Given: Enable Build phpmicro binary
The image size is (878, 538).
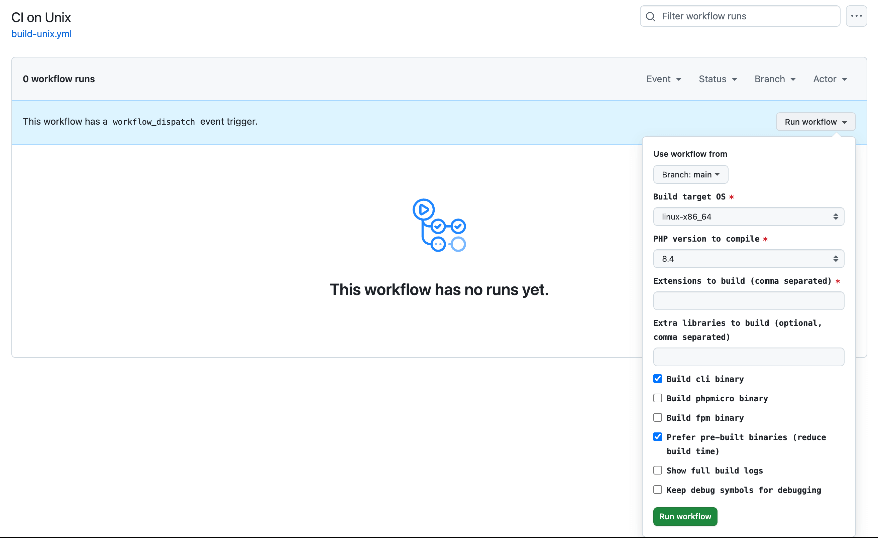Looking at the screenshot, I should coord(657,398).
